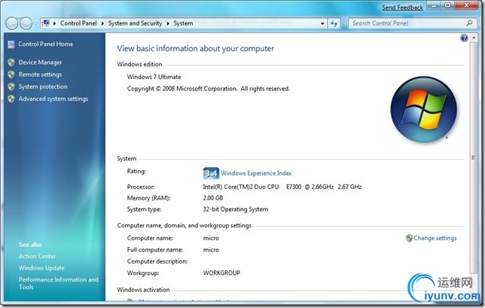Image resolution: width=485 pixels, height=308 pixels.
Task: Open help with the question mark icon
Action: tap(464, 38)
